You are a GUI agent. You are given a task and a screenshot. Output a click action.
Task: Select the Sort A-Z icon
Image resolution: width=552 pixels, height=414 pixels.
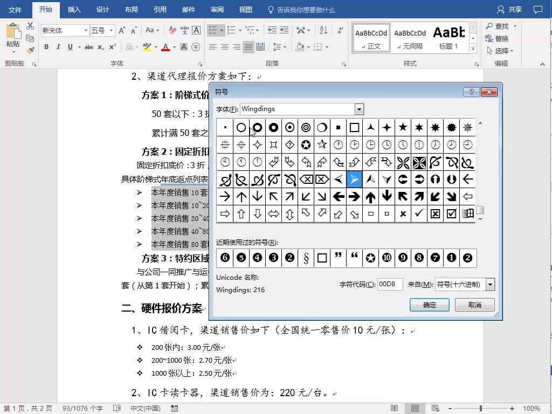click(324, 30)
